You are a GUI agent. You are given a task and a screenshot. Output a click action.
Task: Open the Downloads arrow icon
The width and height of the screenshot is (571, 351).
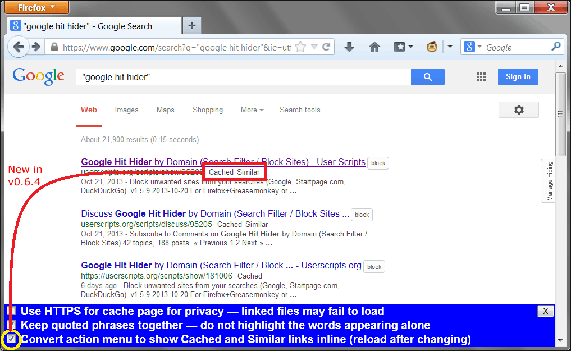pyautogui.click(x=349, y=47)
